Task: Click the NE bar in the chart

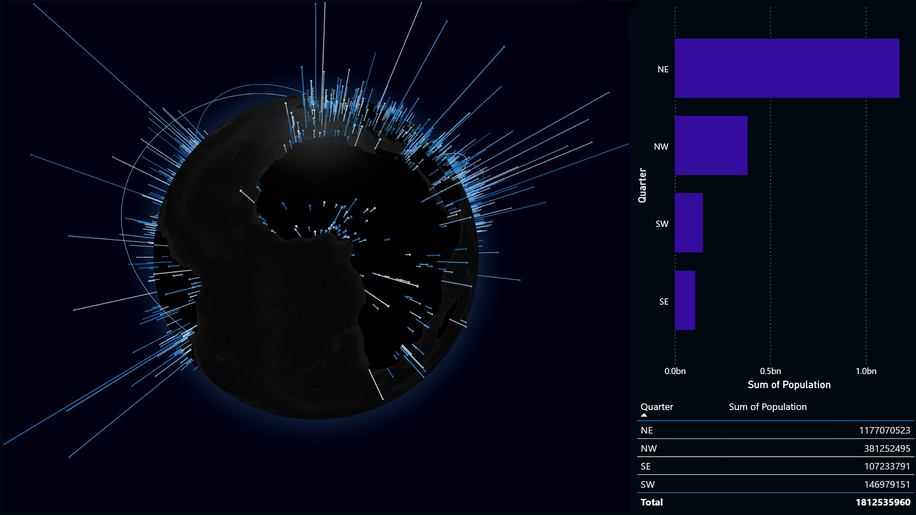Action: (x=787, y=68)
